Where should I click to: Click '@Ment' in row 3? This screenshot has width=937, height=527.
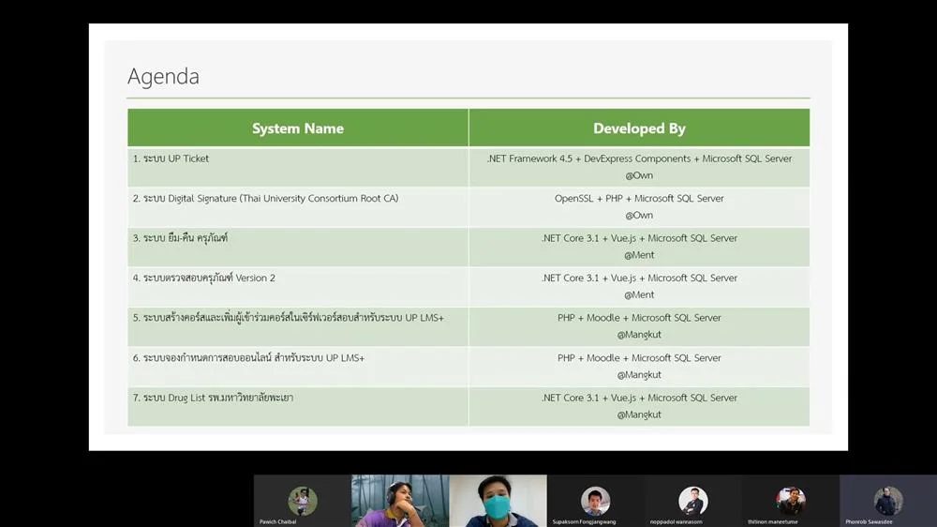(x=639, y=255)
